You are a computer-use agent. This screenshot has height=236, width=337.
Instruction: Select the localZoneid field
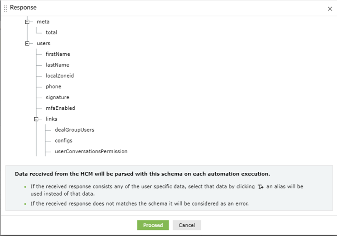[x=60, y=76]
